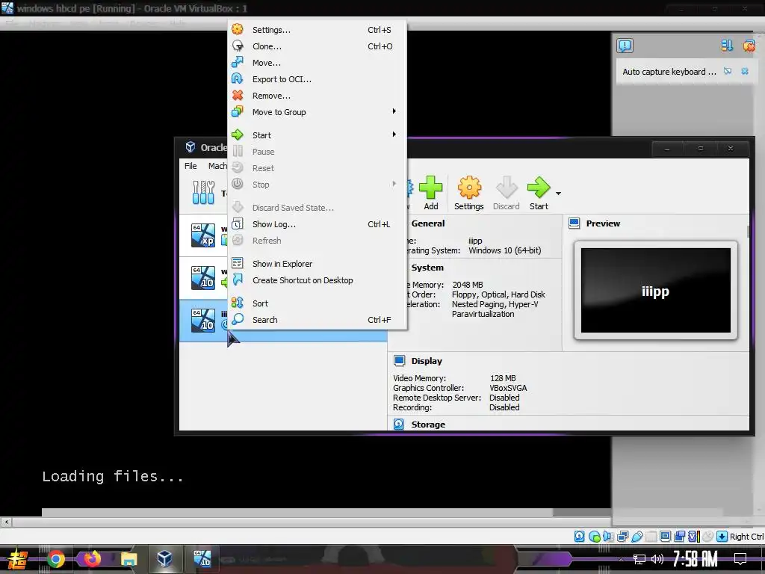Select Move… in the context menu

coord(317,63)
